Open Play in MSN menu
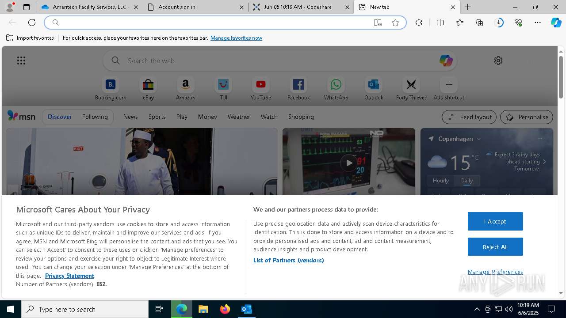 click(182, 117)
